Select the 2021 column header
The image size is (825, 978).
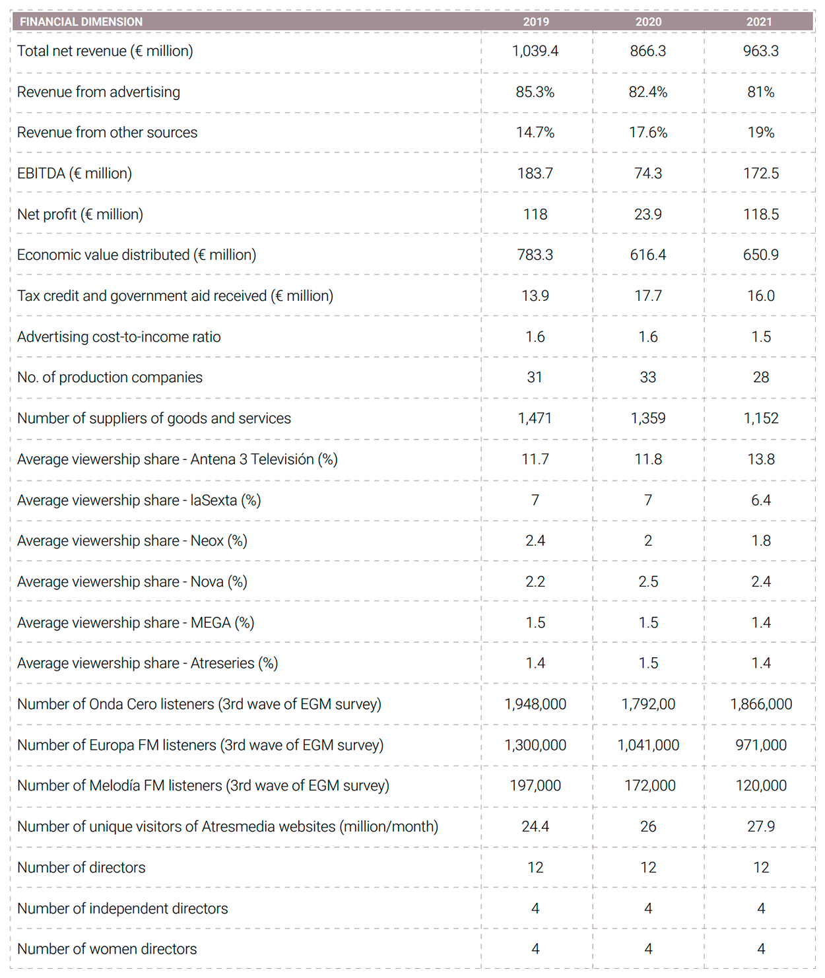pos(759,22)
